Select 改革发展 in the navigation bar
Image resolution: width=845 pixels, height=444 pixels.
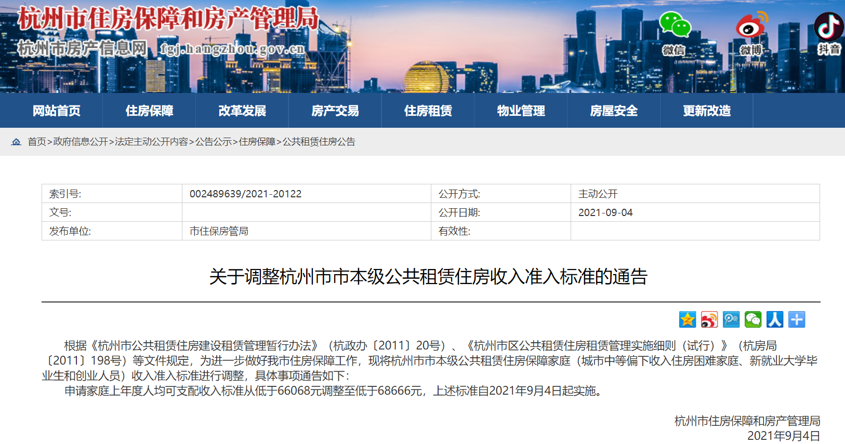point(242,111)
